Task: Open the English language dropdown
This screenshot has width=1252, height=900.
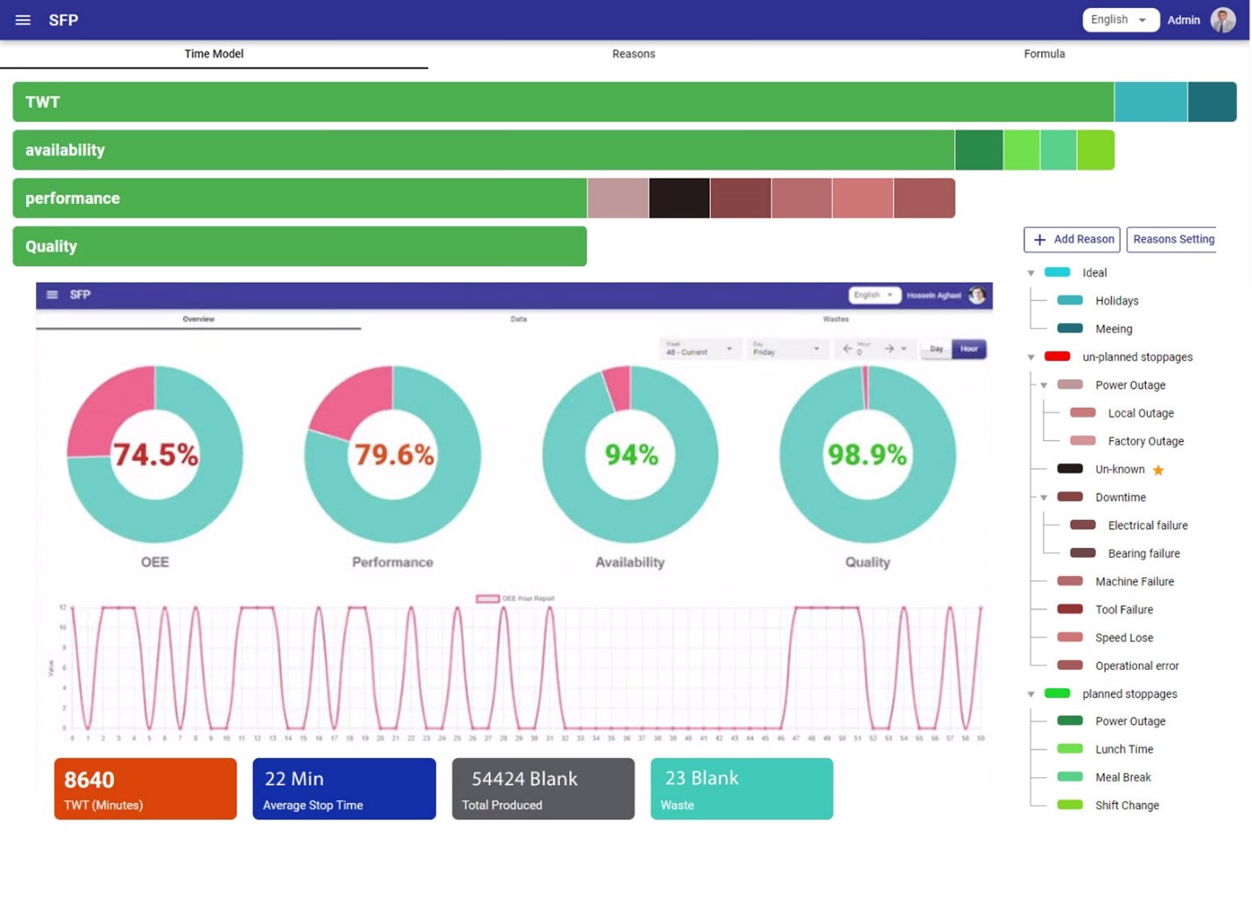Action: [1121, 20]
